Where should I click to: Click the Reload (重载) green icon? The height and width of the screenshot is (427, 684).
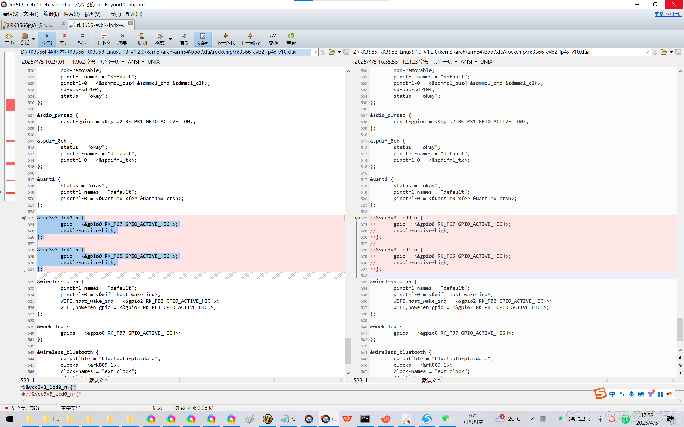click(291, 39)
